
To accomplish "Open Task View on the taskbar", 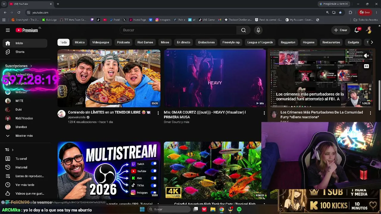I will (196, 209).
